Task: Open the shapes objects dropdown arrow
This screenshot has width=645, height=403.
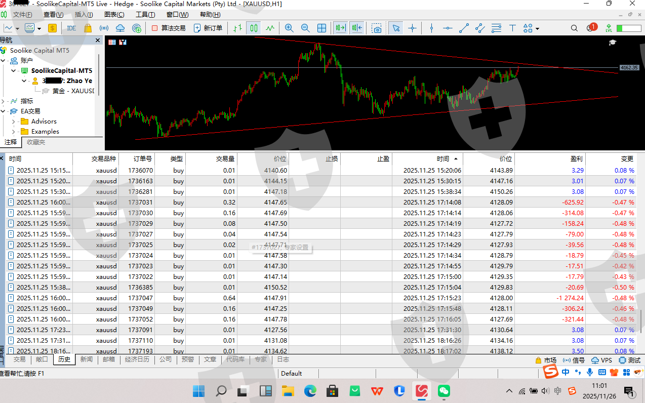Action: coord(537,29)
